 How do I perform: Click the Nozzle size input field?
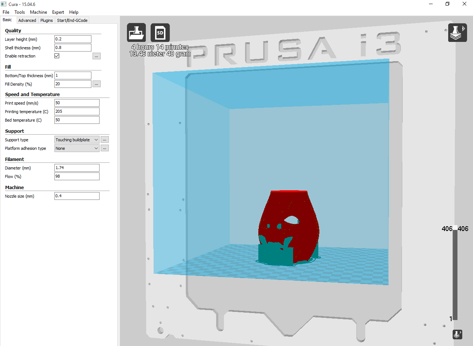pos(77,196)
